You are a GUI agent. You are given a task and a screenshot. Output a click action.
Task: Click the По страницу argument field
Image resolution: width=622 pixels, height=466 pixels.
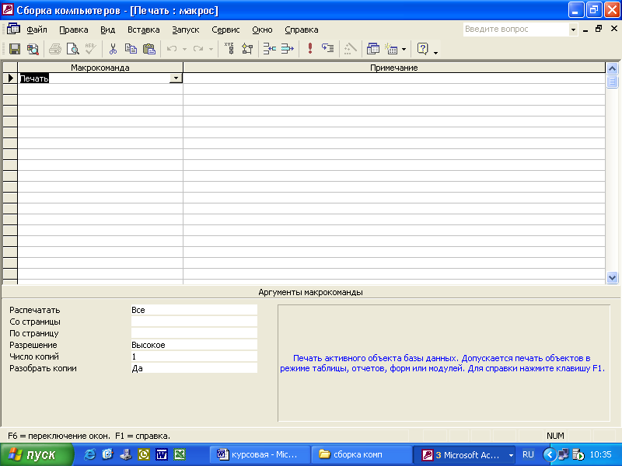(194, 333)
